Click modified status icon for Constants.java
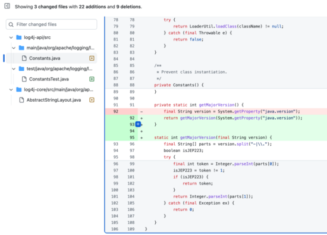327x235 pixels. click(x=92, y=58)
